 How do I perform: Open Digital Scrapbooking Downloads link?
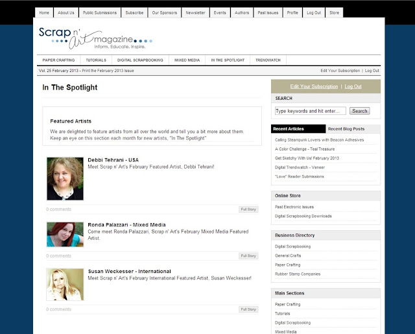pyautogui.click(x=303, y=216)
